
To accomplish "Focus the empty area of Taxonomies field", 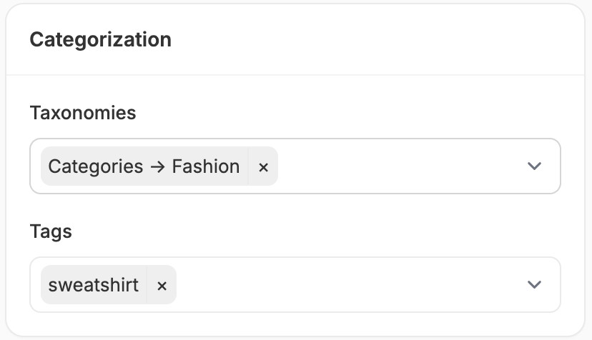I will pyautogui.click(x=400, y=166).
